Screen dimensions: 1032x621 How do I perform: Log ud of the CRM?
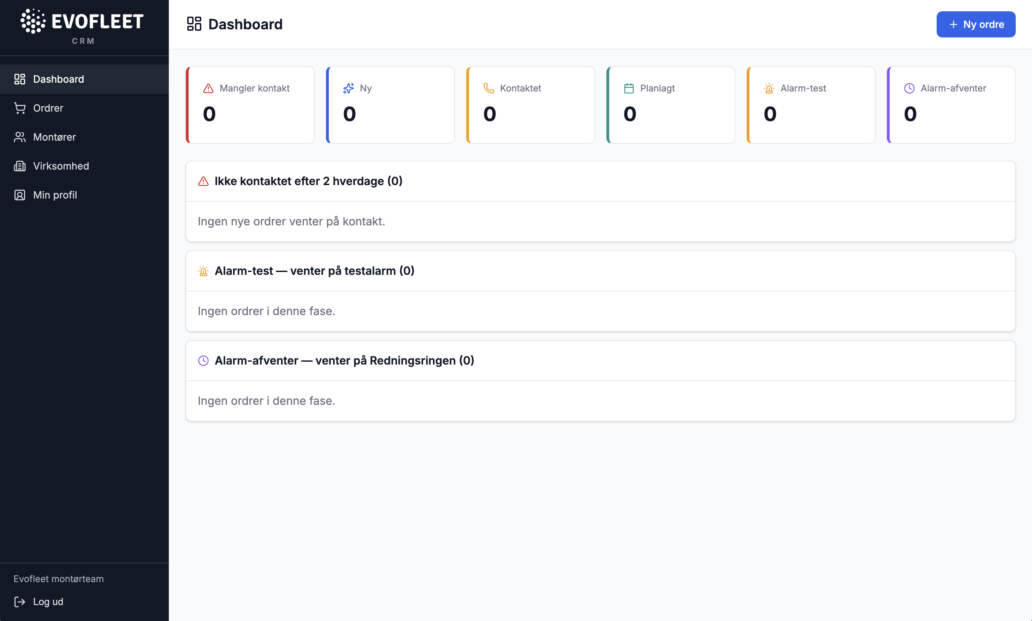pos(38,602)
